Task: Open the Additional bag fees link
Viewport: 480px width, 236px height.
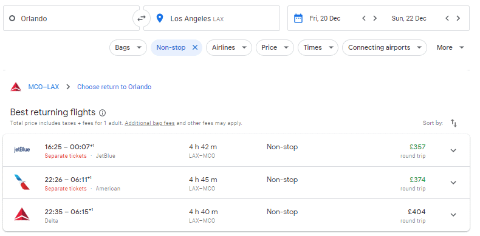Action: [x=149, y=123]
